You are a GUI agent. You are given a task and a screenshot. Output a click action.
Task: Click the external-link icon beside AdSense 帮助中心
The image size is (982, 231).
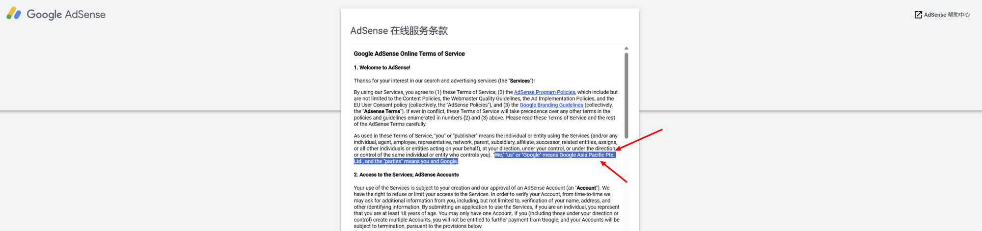point(918,15)
